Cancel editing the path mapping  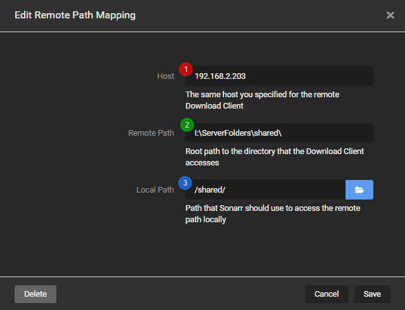[x=327, y=294]
